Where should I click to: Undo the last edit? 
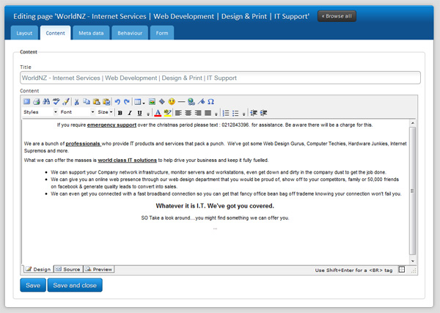pyautogui.click(x=117, y=102)
